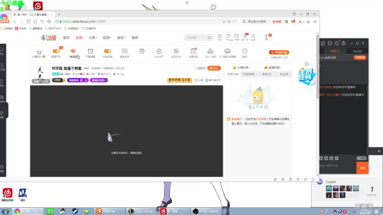Click the orange send button in chat window
Viewport: 383px width, 215px height.
(362, 168)
